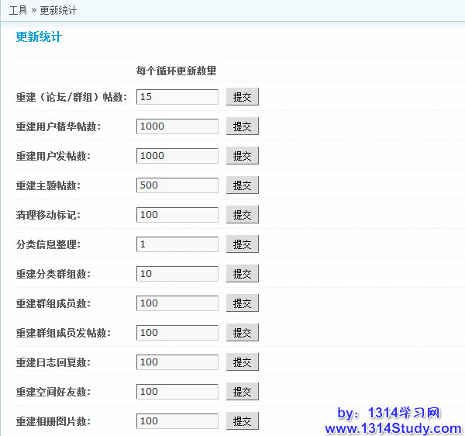The width and height of the screenshot is (465, 436).
Task: Open 工具 in the breadcrumb
Action: [x=18, y=11]
